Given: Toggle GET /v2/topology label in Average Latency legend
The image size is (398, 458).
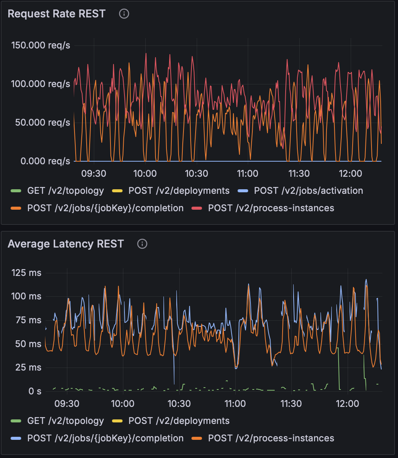Looking at the screenshot, I should [65, 421].
